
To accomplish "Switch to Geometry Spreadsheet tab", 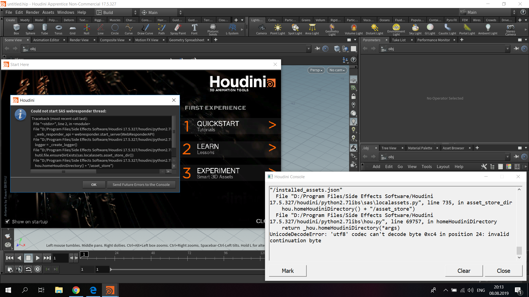I will pos(187,40).
